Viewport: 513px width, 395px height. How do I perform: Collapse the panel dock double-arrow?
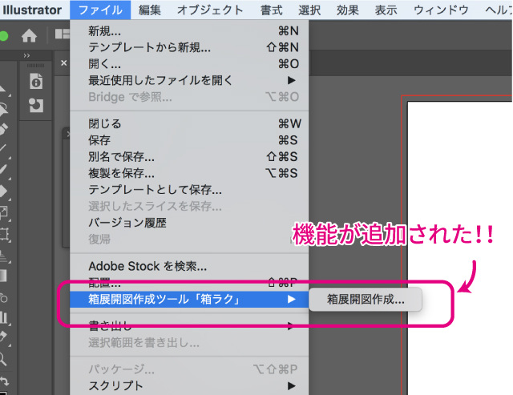pos(27,56)
